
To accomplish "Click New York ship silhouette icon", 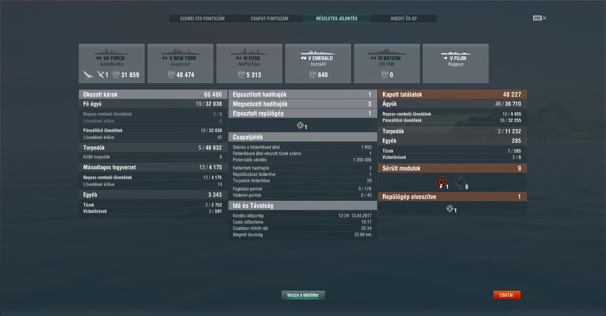I will [x=180, y=52].
